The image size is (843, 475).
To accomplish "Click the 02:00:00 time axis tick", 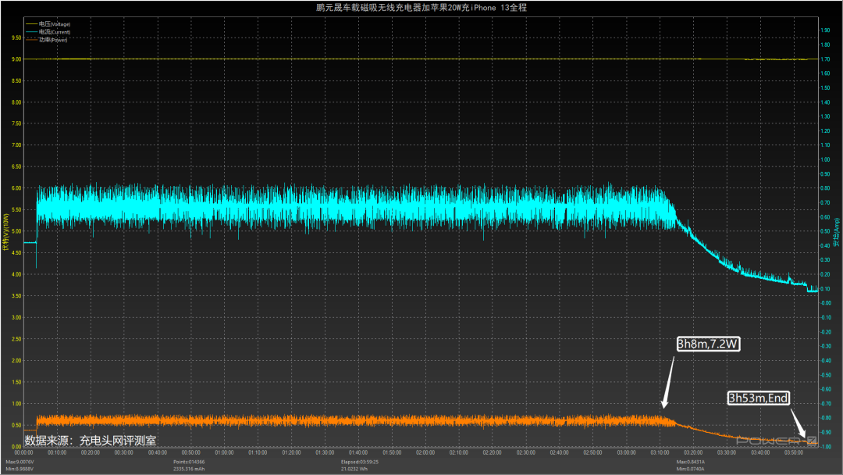I will click(425, 452).
